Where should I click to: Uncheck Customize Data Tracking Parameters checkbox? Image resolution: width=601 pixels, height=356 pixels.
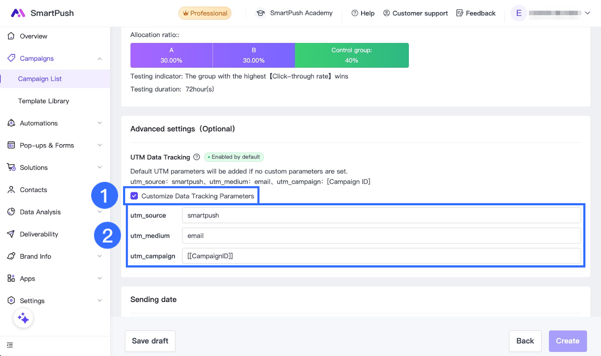coord(134,196)
